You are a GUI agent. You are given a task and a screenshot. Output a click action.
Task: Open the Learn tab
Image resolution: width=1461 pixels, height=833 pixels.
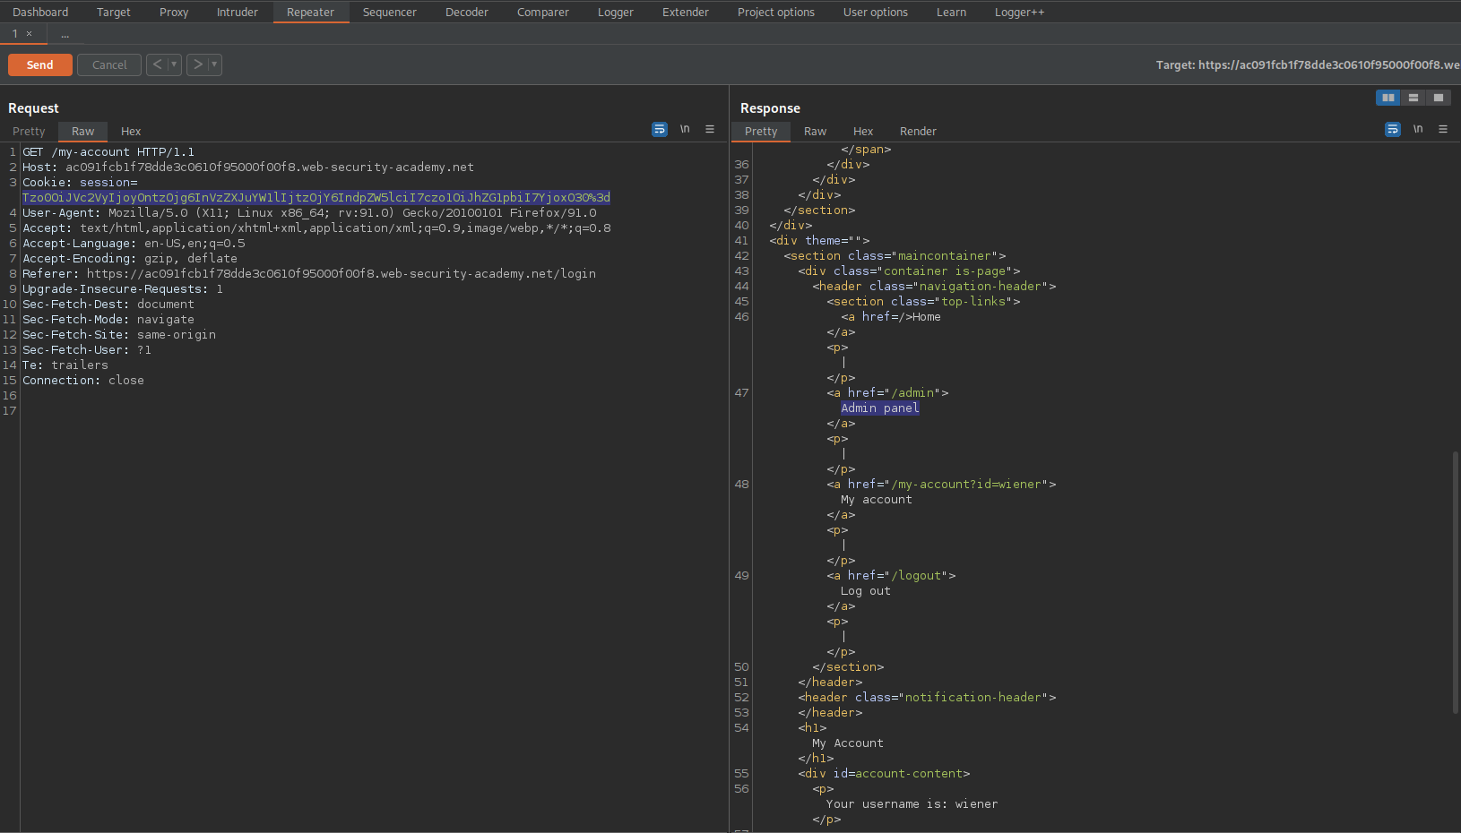(x=952, y=12)
